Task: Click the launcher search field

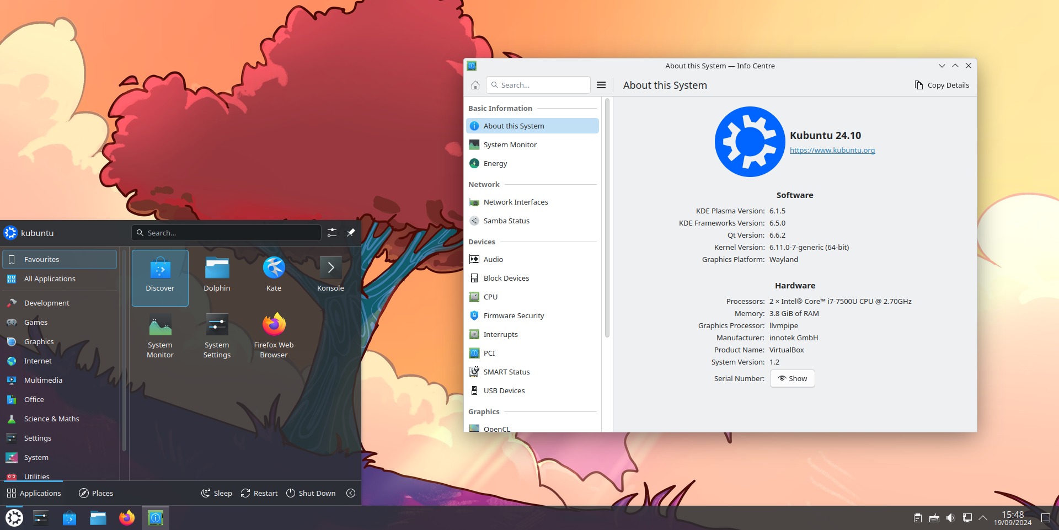Action: [x=226, y=233]
